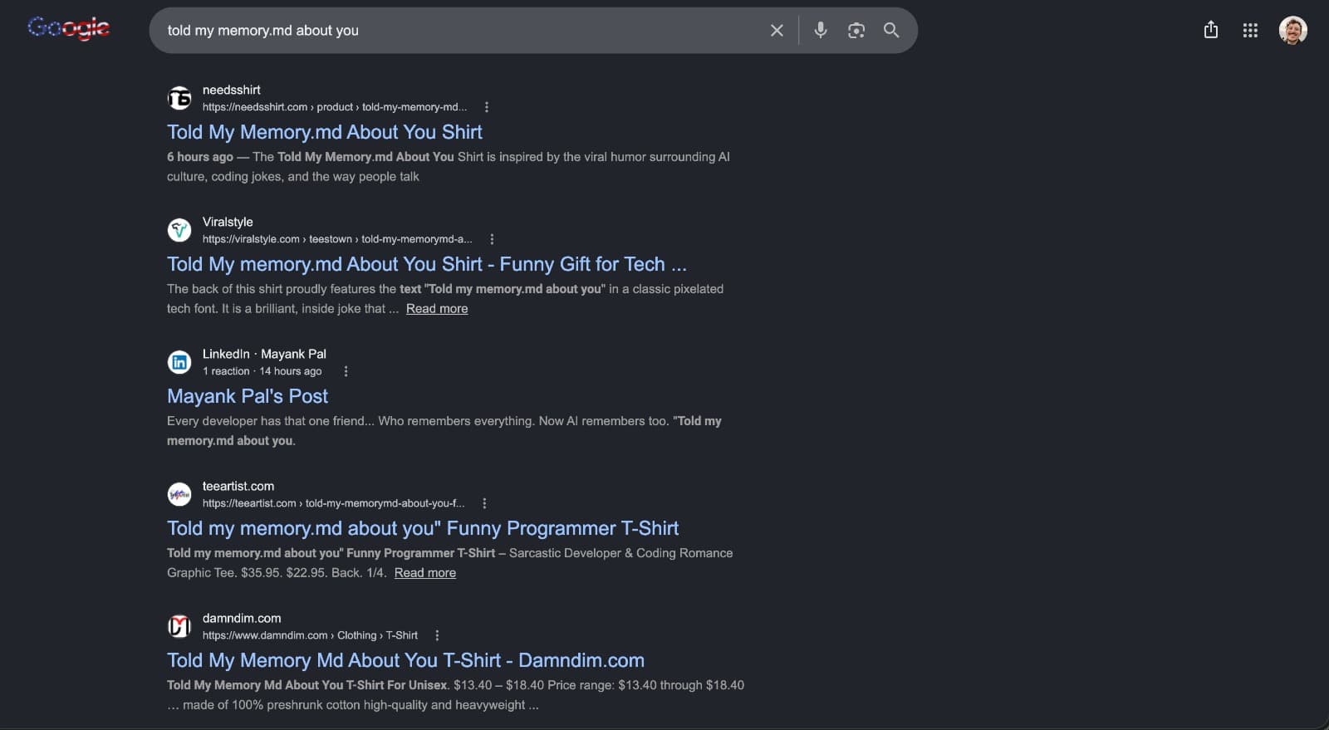Open the Damndim.com T-Shirt result title

[406, 660]
